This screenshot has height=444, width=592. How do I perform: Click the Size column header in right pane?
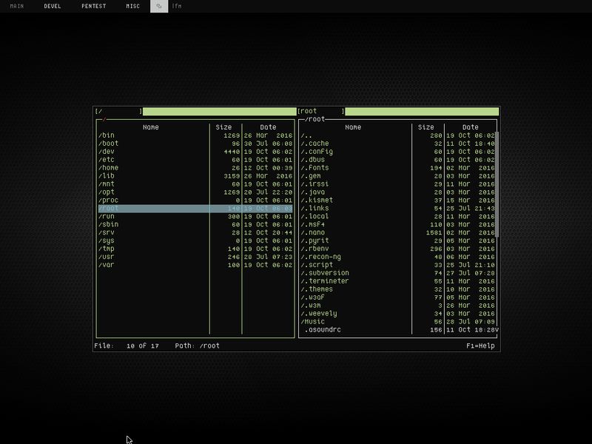pyautogui.click(x=425, y=126)
